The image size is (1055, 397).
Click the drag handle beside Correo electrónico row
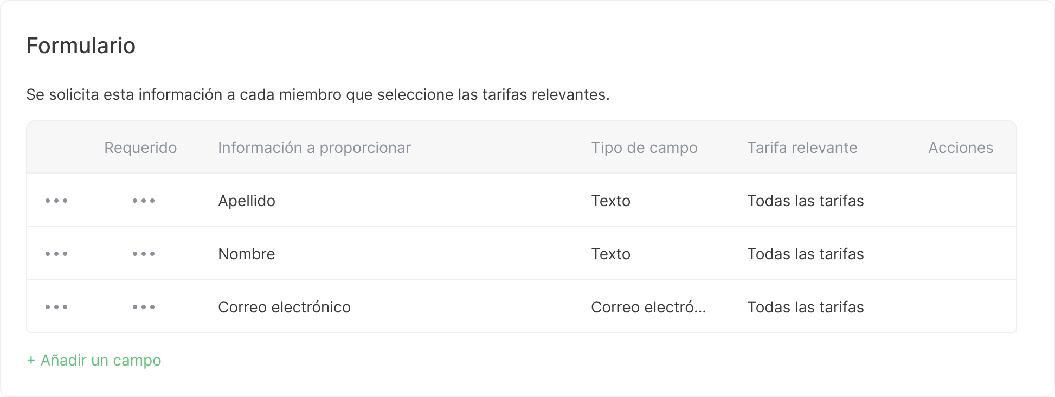point(57,306)
